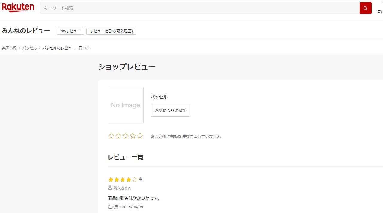Click the unfilled star in 4-star review
Screen dimensions: 383x213
coord(135,179)
